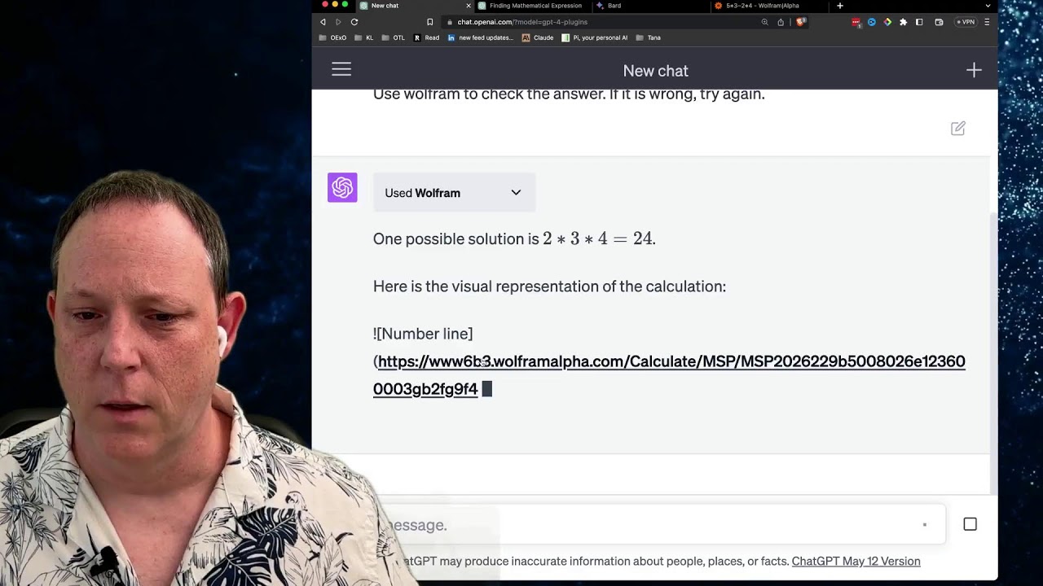Screen dimensions: 1043x586
Task: Click the share icon in address bar
Action: point(781,22)
